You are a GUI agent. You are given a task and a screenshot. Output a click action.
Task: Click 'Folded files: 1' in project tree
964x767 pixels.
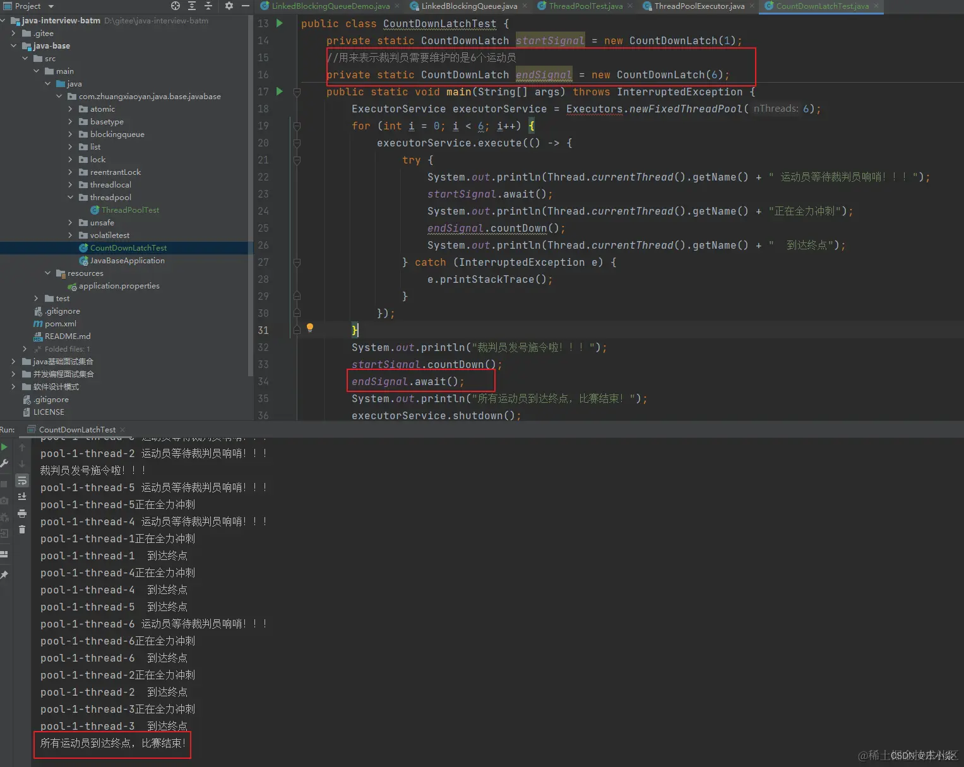point(67,349)
